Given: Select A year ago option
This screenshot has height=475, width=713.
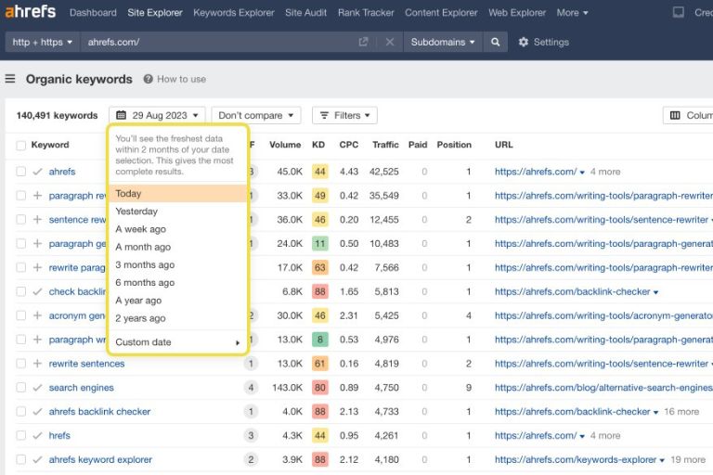Looking at the screenshot, I should [177, 301].
